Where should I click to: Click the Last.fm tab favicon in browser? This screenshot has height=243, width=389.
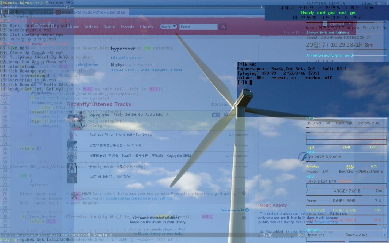[58, 12]
